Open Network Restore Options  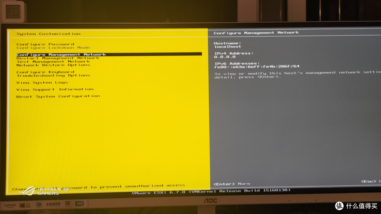53,65
